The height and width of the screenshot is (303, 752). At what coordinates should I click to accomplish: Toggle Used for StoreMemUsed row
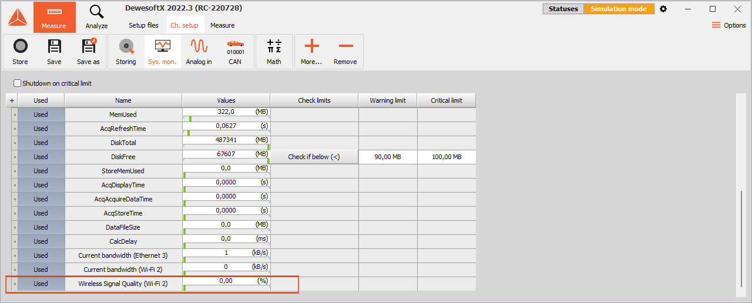click(41, 171)
